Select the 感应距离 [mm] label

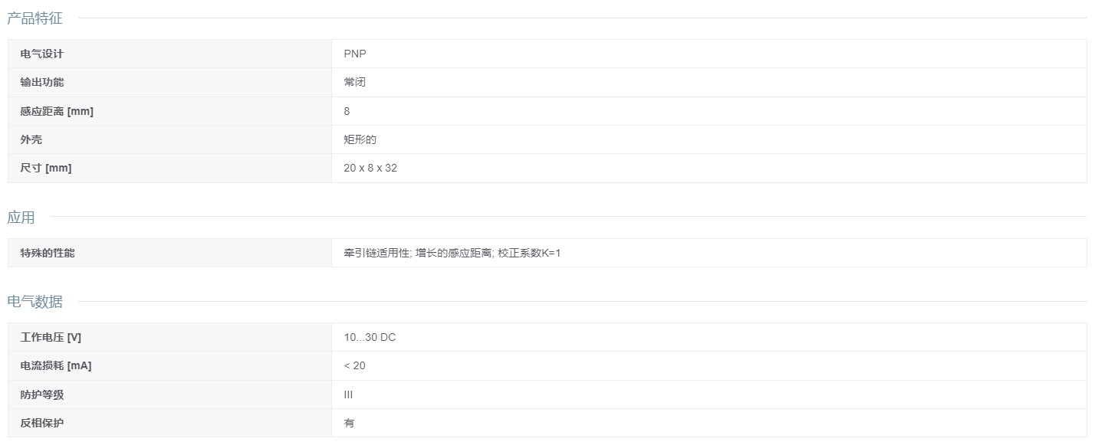pyautogui.click(x=57, y=111)
